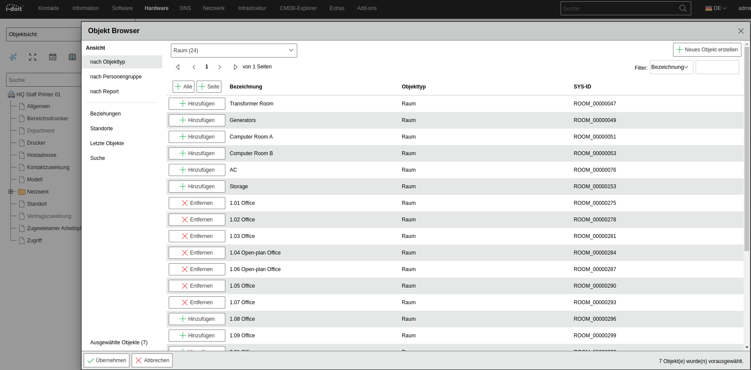
Task: Jump to last page with pager arrow
Action: (235, 67)
